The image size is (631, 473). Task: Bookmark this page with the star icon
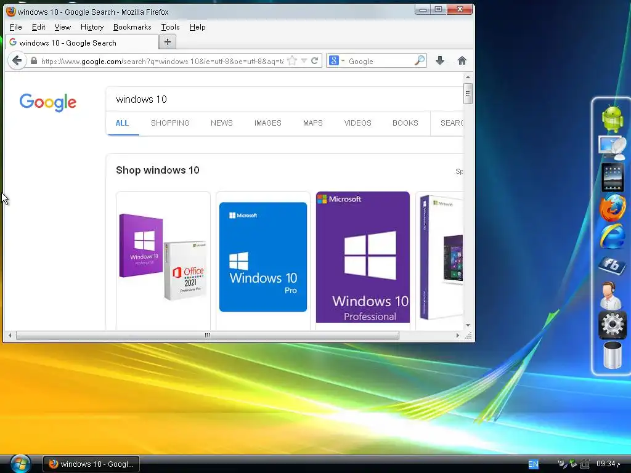pos(293,61)
